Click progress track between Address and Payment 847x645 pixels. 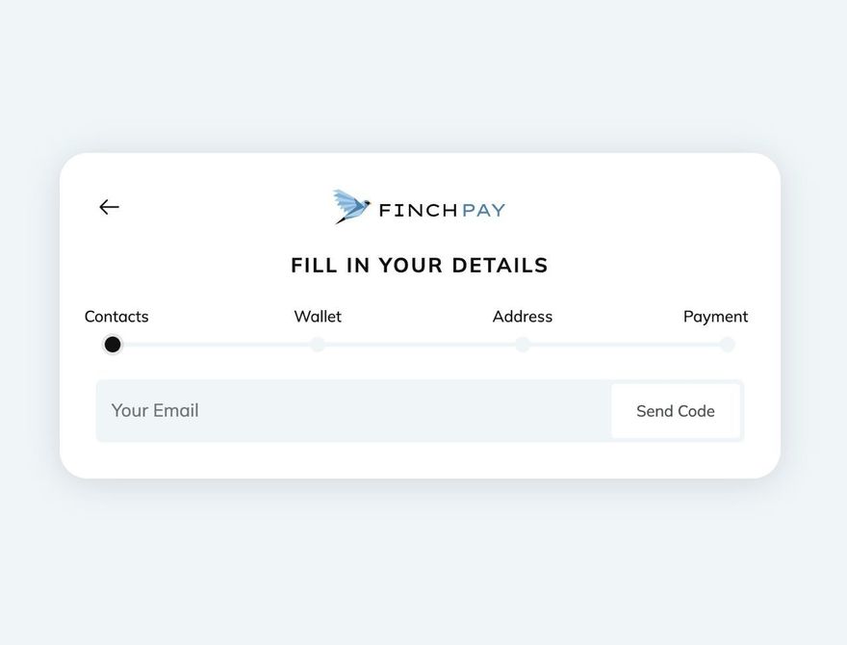click(625, 345)
